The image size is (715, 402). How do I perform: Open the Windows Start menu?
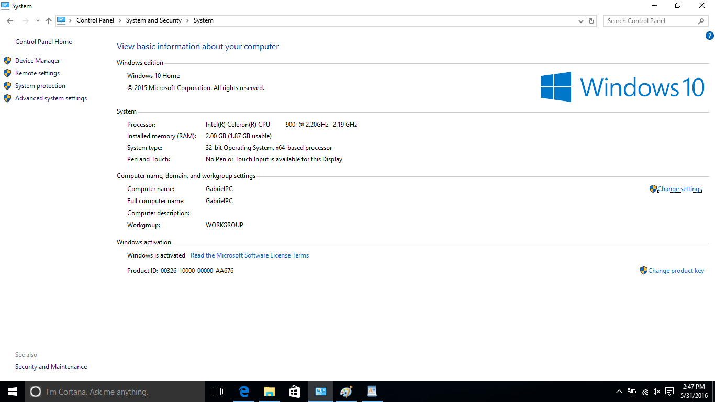coord(13,392)
